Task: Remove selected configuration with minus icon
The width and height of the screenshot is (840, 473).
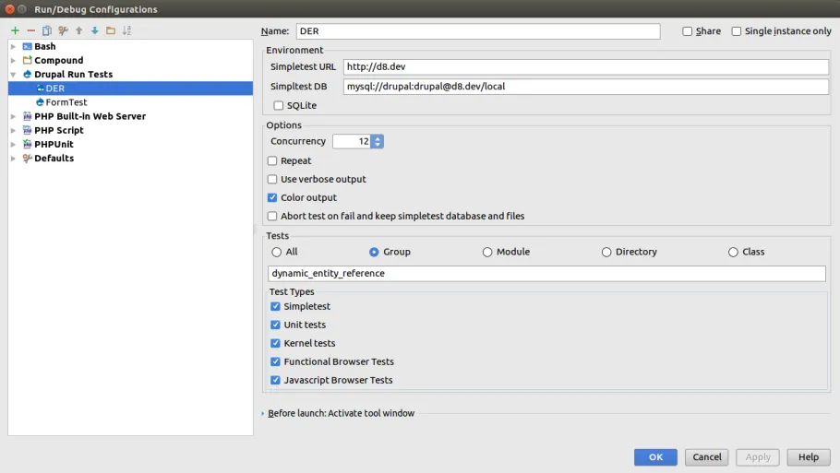Action: [31, 30]
